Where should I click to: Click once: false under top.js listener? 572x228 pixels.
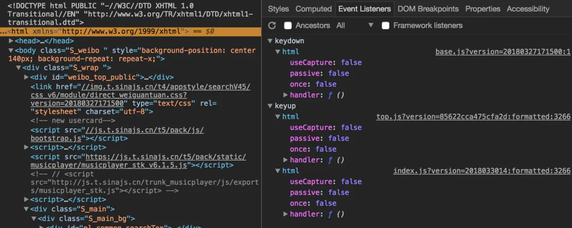tap(313, 149)
